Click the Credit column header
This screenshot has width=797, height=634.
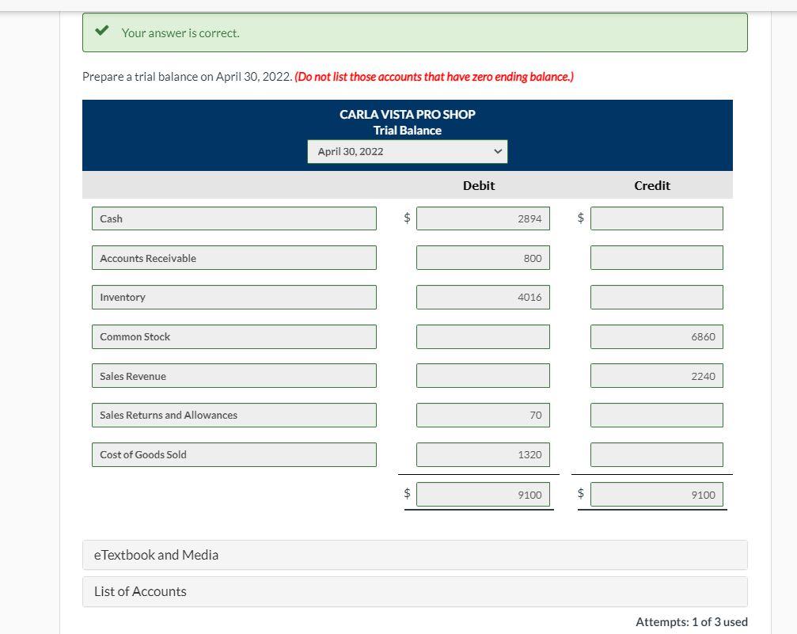652,185
